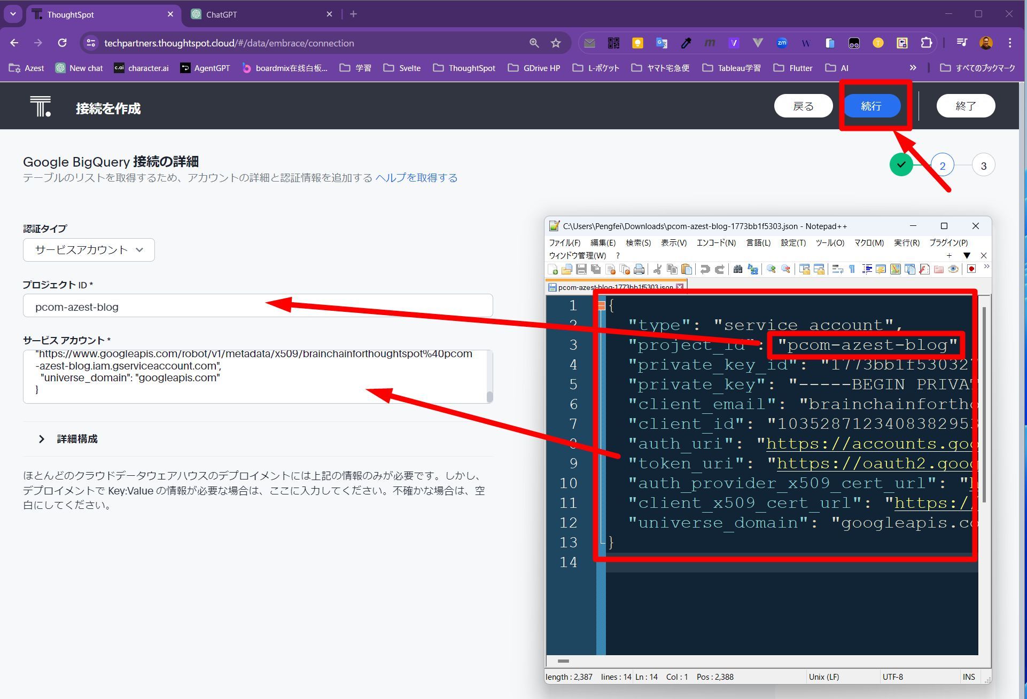1027x699 pixels.
Task: Open Notepad++ エンコード(N) menu
Action: [x=716, y=242]
